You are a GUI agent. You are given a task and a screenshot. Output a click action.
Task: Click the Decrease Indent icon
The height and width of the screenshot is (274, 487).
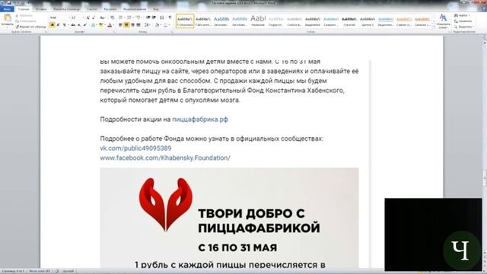pyautogui.click(x=148, y=18)
